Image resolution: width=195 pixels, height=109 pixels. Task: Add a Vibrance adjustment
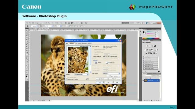point(145,50)
